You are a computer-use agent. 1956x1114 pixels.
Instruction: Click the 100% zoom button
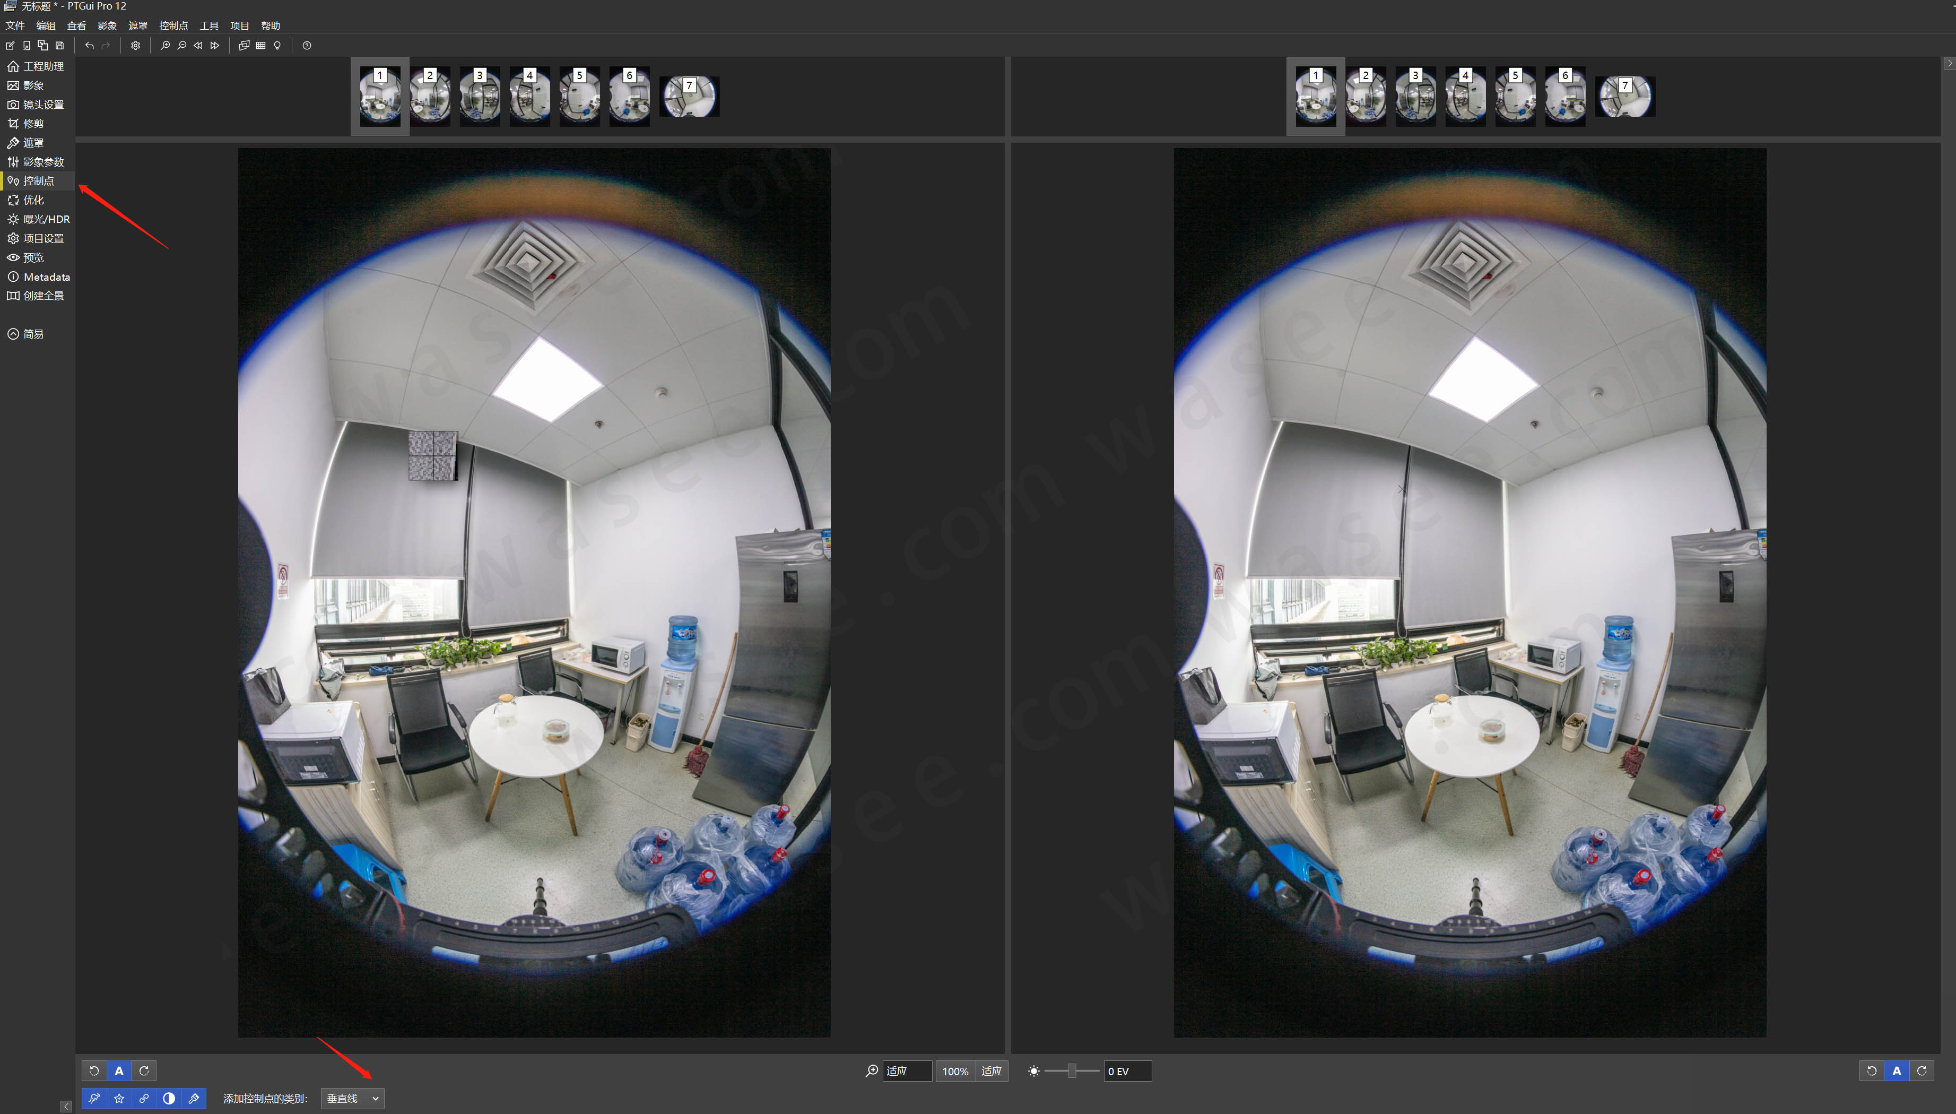pyautogui.click(x=955, y=1071)
